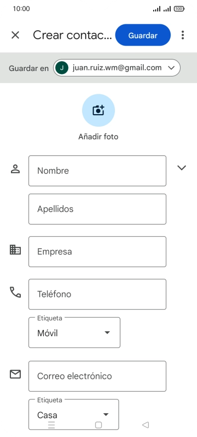The image size is (197, 437).
Task: Tap the green J account avatar
Action: [x=62, y=68]
